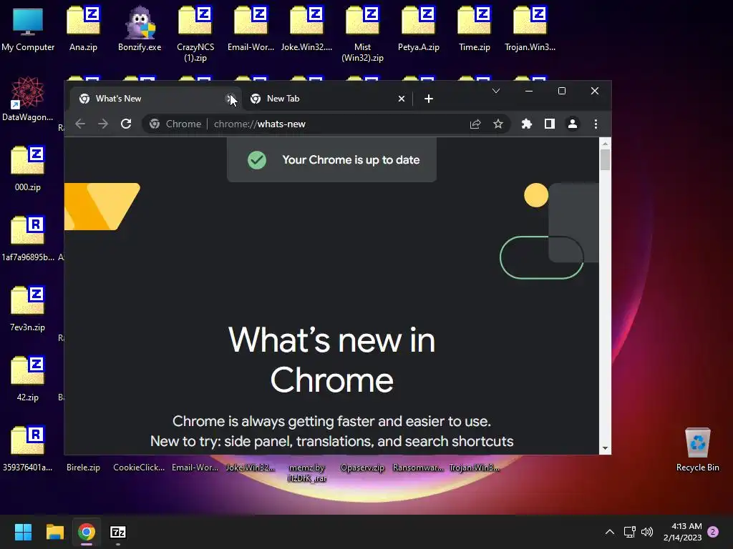Click the Chrome taskbar icon

click(87, 532)
